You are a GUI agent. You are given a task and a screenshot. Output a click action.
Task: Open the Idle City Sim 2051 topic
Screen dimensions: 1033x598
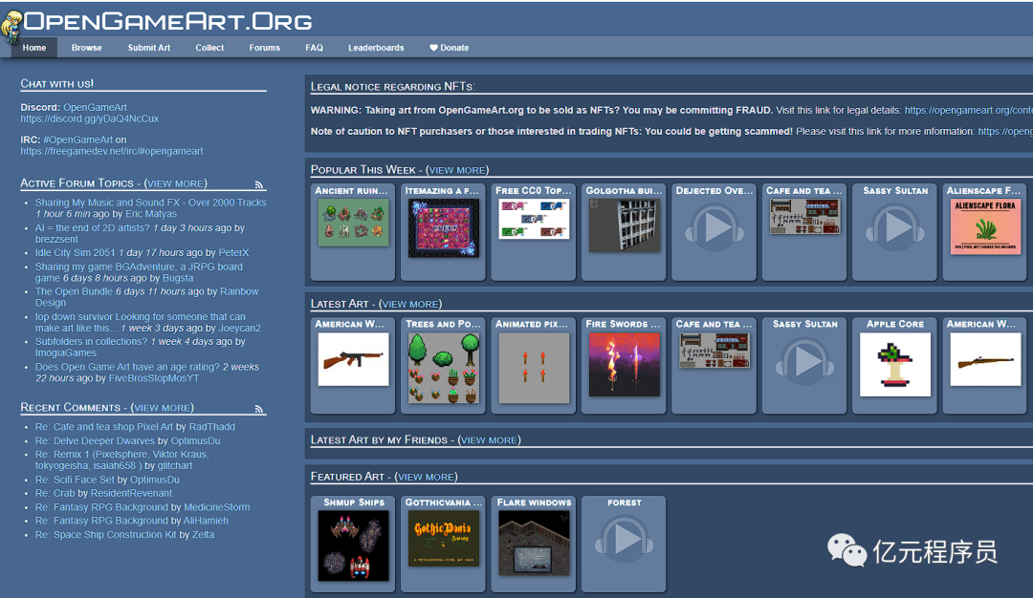[76, 252]
